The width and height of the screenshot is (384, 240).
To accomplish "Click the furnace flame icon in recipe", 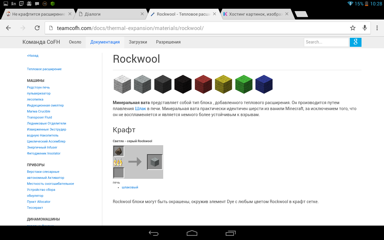I will coord(118,162).
